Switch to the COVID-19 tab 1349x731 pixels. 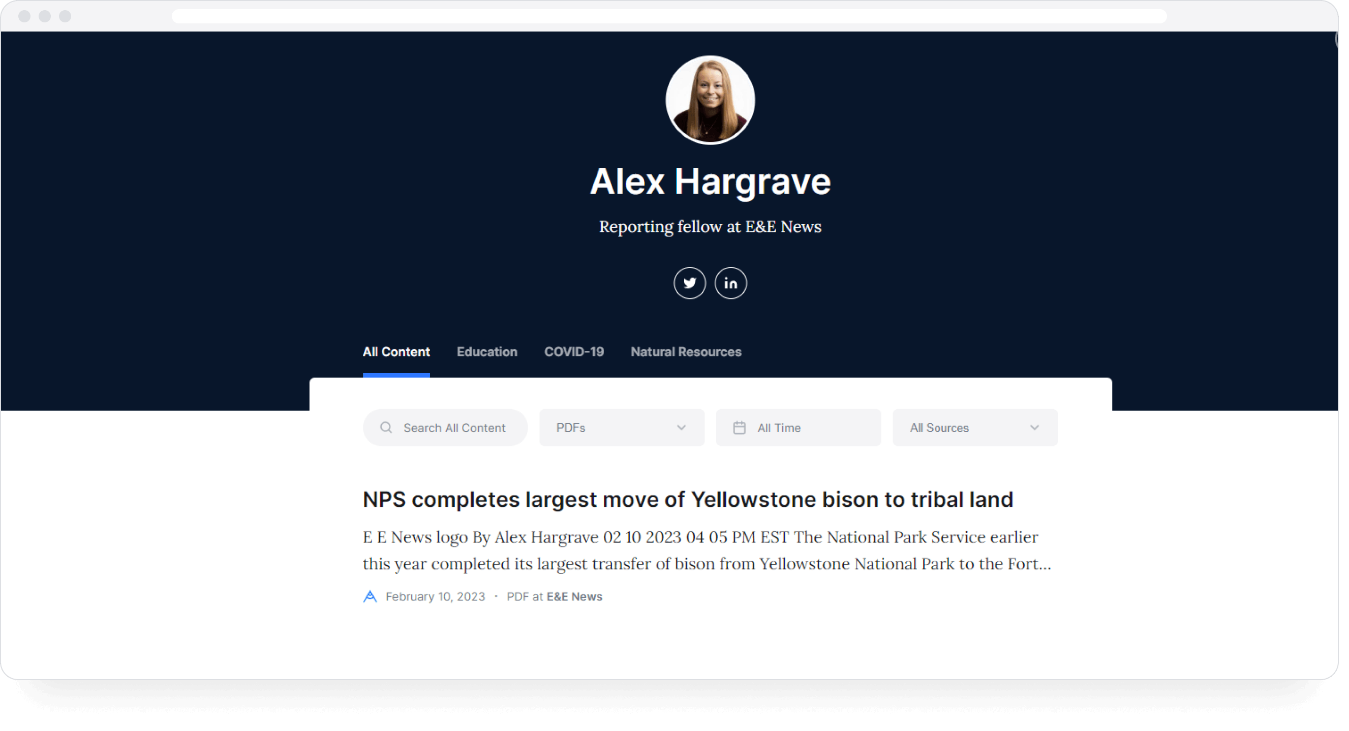point(573,352)
